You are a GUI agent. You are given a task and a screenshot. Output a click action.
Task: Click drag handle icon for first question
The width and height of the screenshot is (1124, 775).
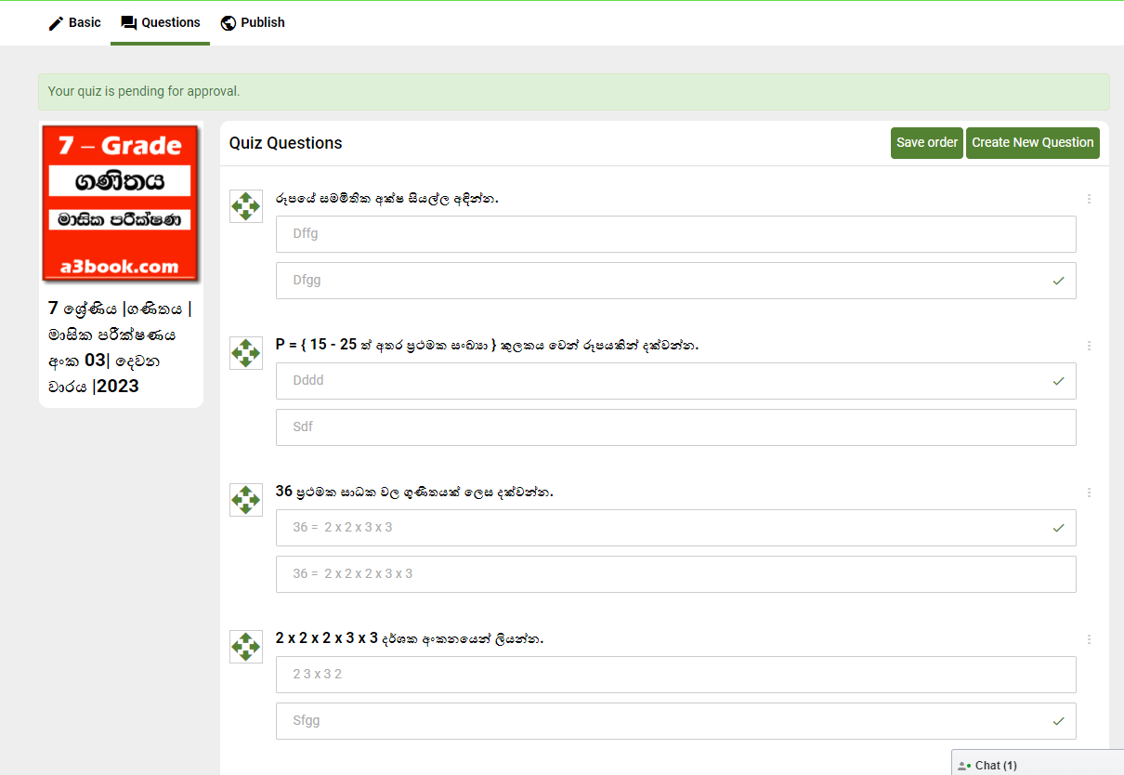coord(246,206)
